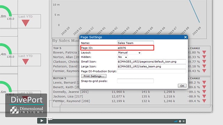
Task: Click Benett, Keith in Bottom 5
Action: pyautogui.click(x=66, y=87)
